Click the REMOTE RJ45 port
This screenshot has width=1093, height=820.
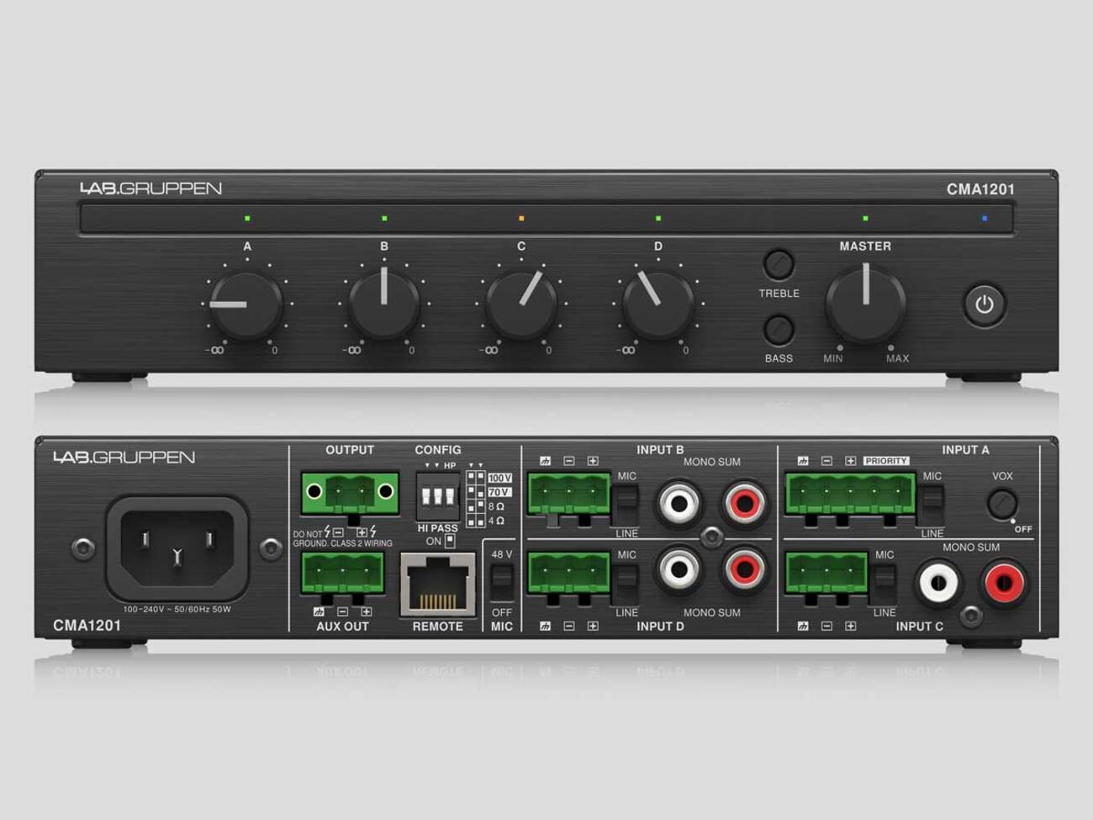coord(437,585)
